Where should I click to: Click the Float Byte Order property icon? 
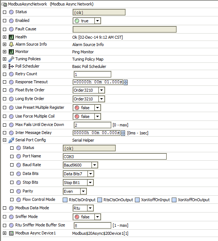(x=11, y=90)
